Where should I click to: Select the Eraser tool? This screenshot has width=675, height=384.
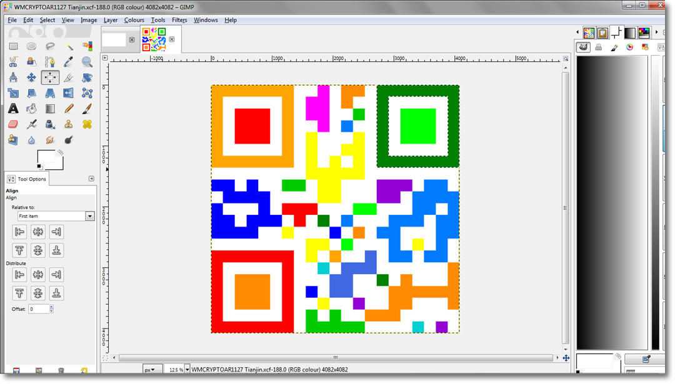tap(13, 124)
